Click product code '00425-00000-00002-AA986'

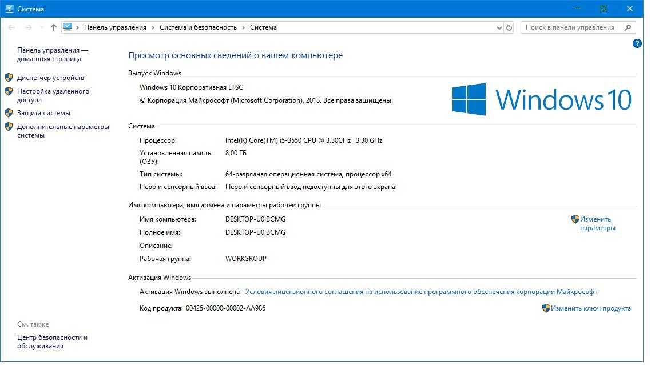coord(226,308)
